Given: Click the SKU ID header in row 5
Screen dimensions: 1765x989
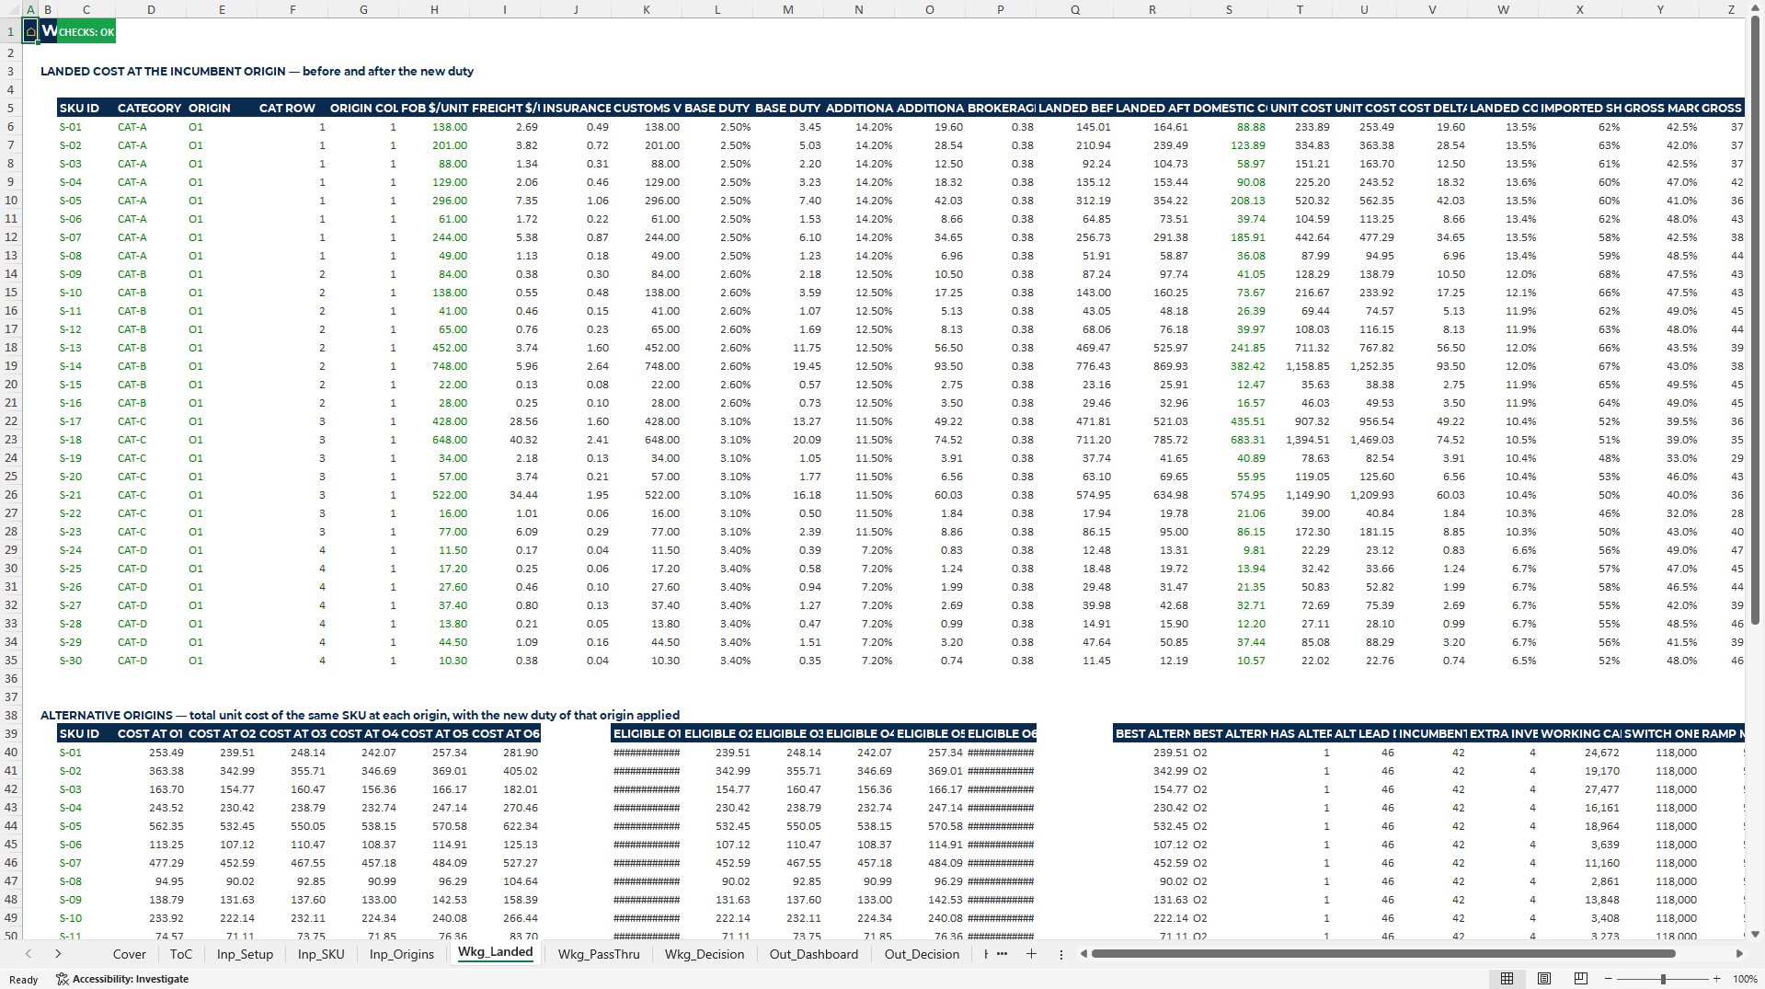Looking at the screenshot, I should point(86,108).
